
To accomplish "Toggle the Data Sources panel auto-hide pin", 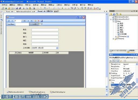I will (134, 11).
